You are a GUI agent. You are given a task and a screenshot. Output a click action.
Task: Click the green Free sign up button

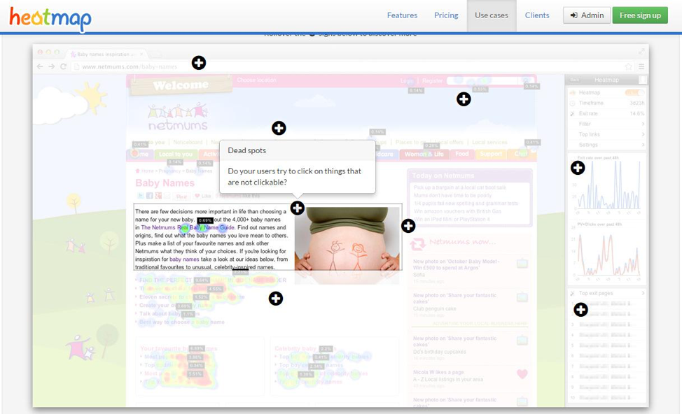[x=640, y=15]
